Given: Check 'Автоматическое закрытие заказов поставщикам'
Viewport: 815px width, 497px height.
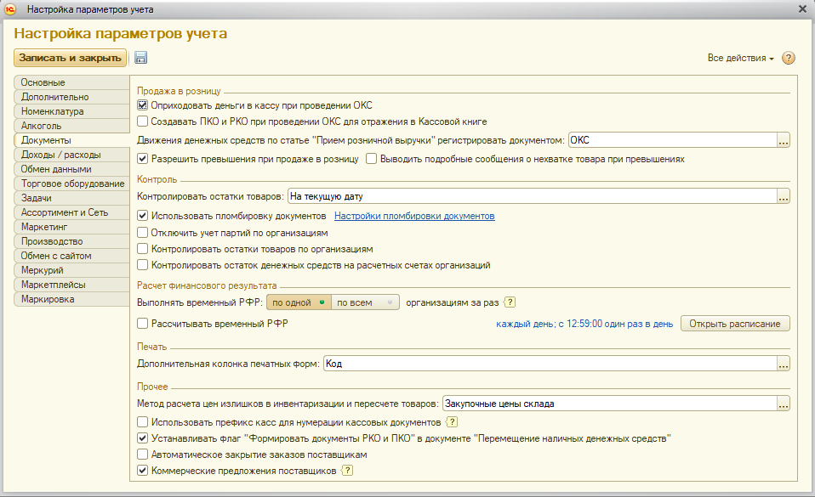Looking at the screenshot, I should 142,455.
